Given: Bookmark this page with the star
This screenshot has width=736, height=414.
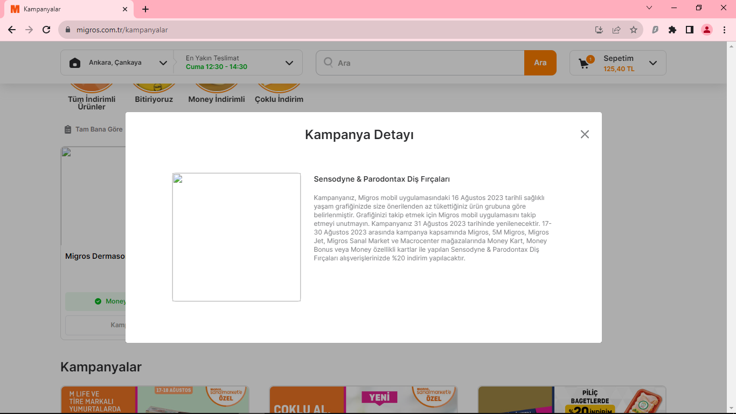Looking at the screenshot, I should point(634,30).
